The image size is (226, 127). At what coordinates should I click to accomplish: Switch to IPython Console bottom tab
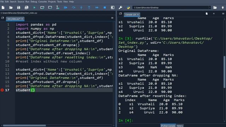[168, 126]
